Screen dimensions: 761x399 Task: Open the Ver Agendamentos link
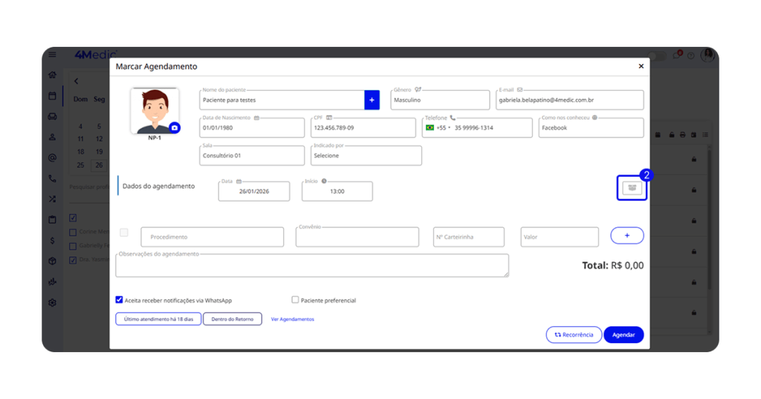click(x=292, y=319)
